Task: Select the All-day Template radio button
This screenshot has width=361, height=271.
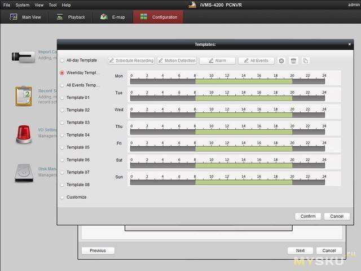Action: point(62,60)
